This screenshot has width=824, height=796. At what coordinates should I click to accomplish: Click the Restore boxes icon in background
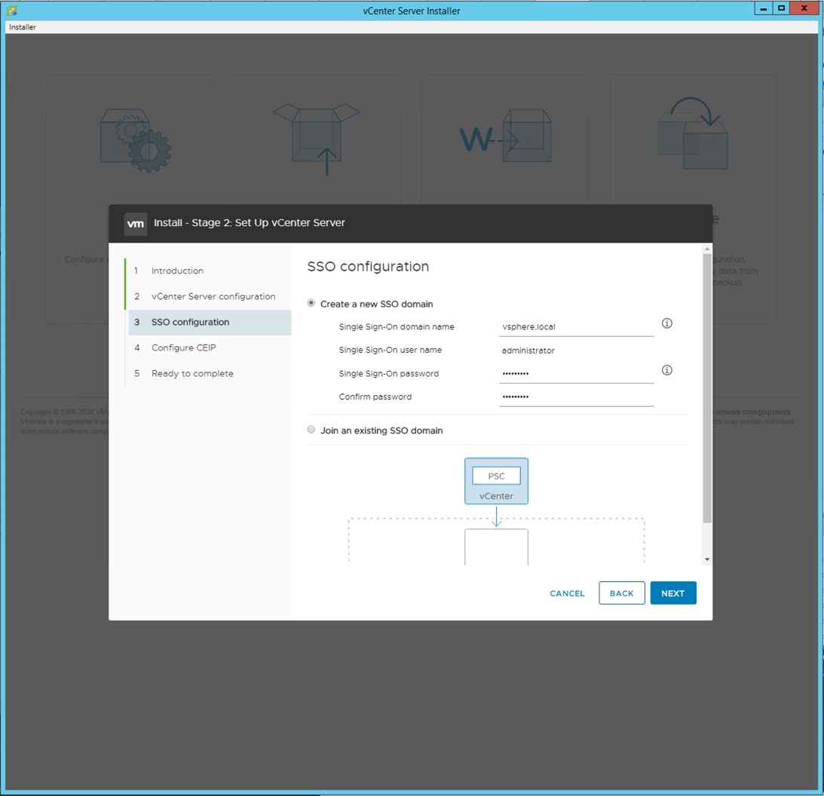[693, 133]
